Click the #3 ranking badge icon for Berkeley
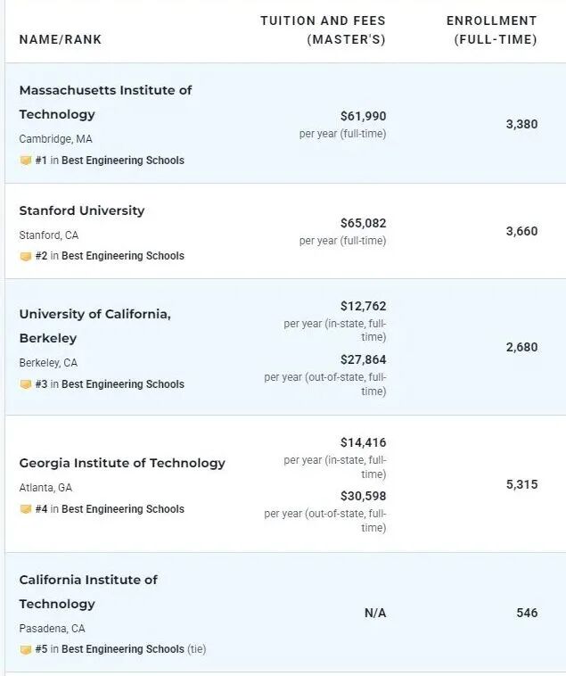Screen dimensions: 566x676 pos(26,384)
